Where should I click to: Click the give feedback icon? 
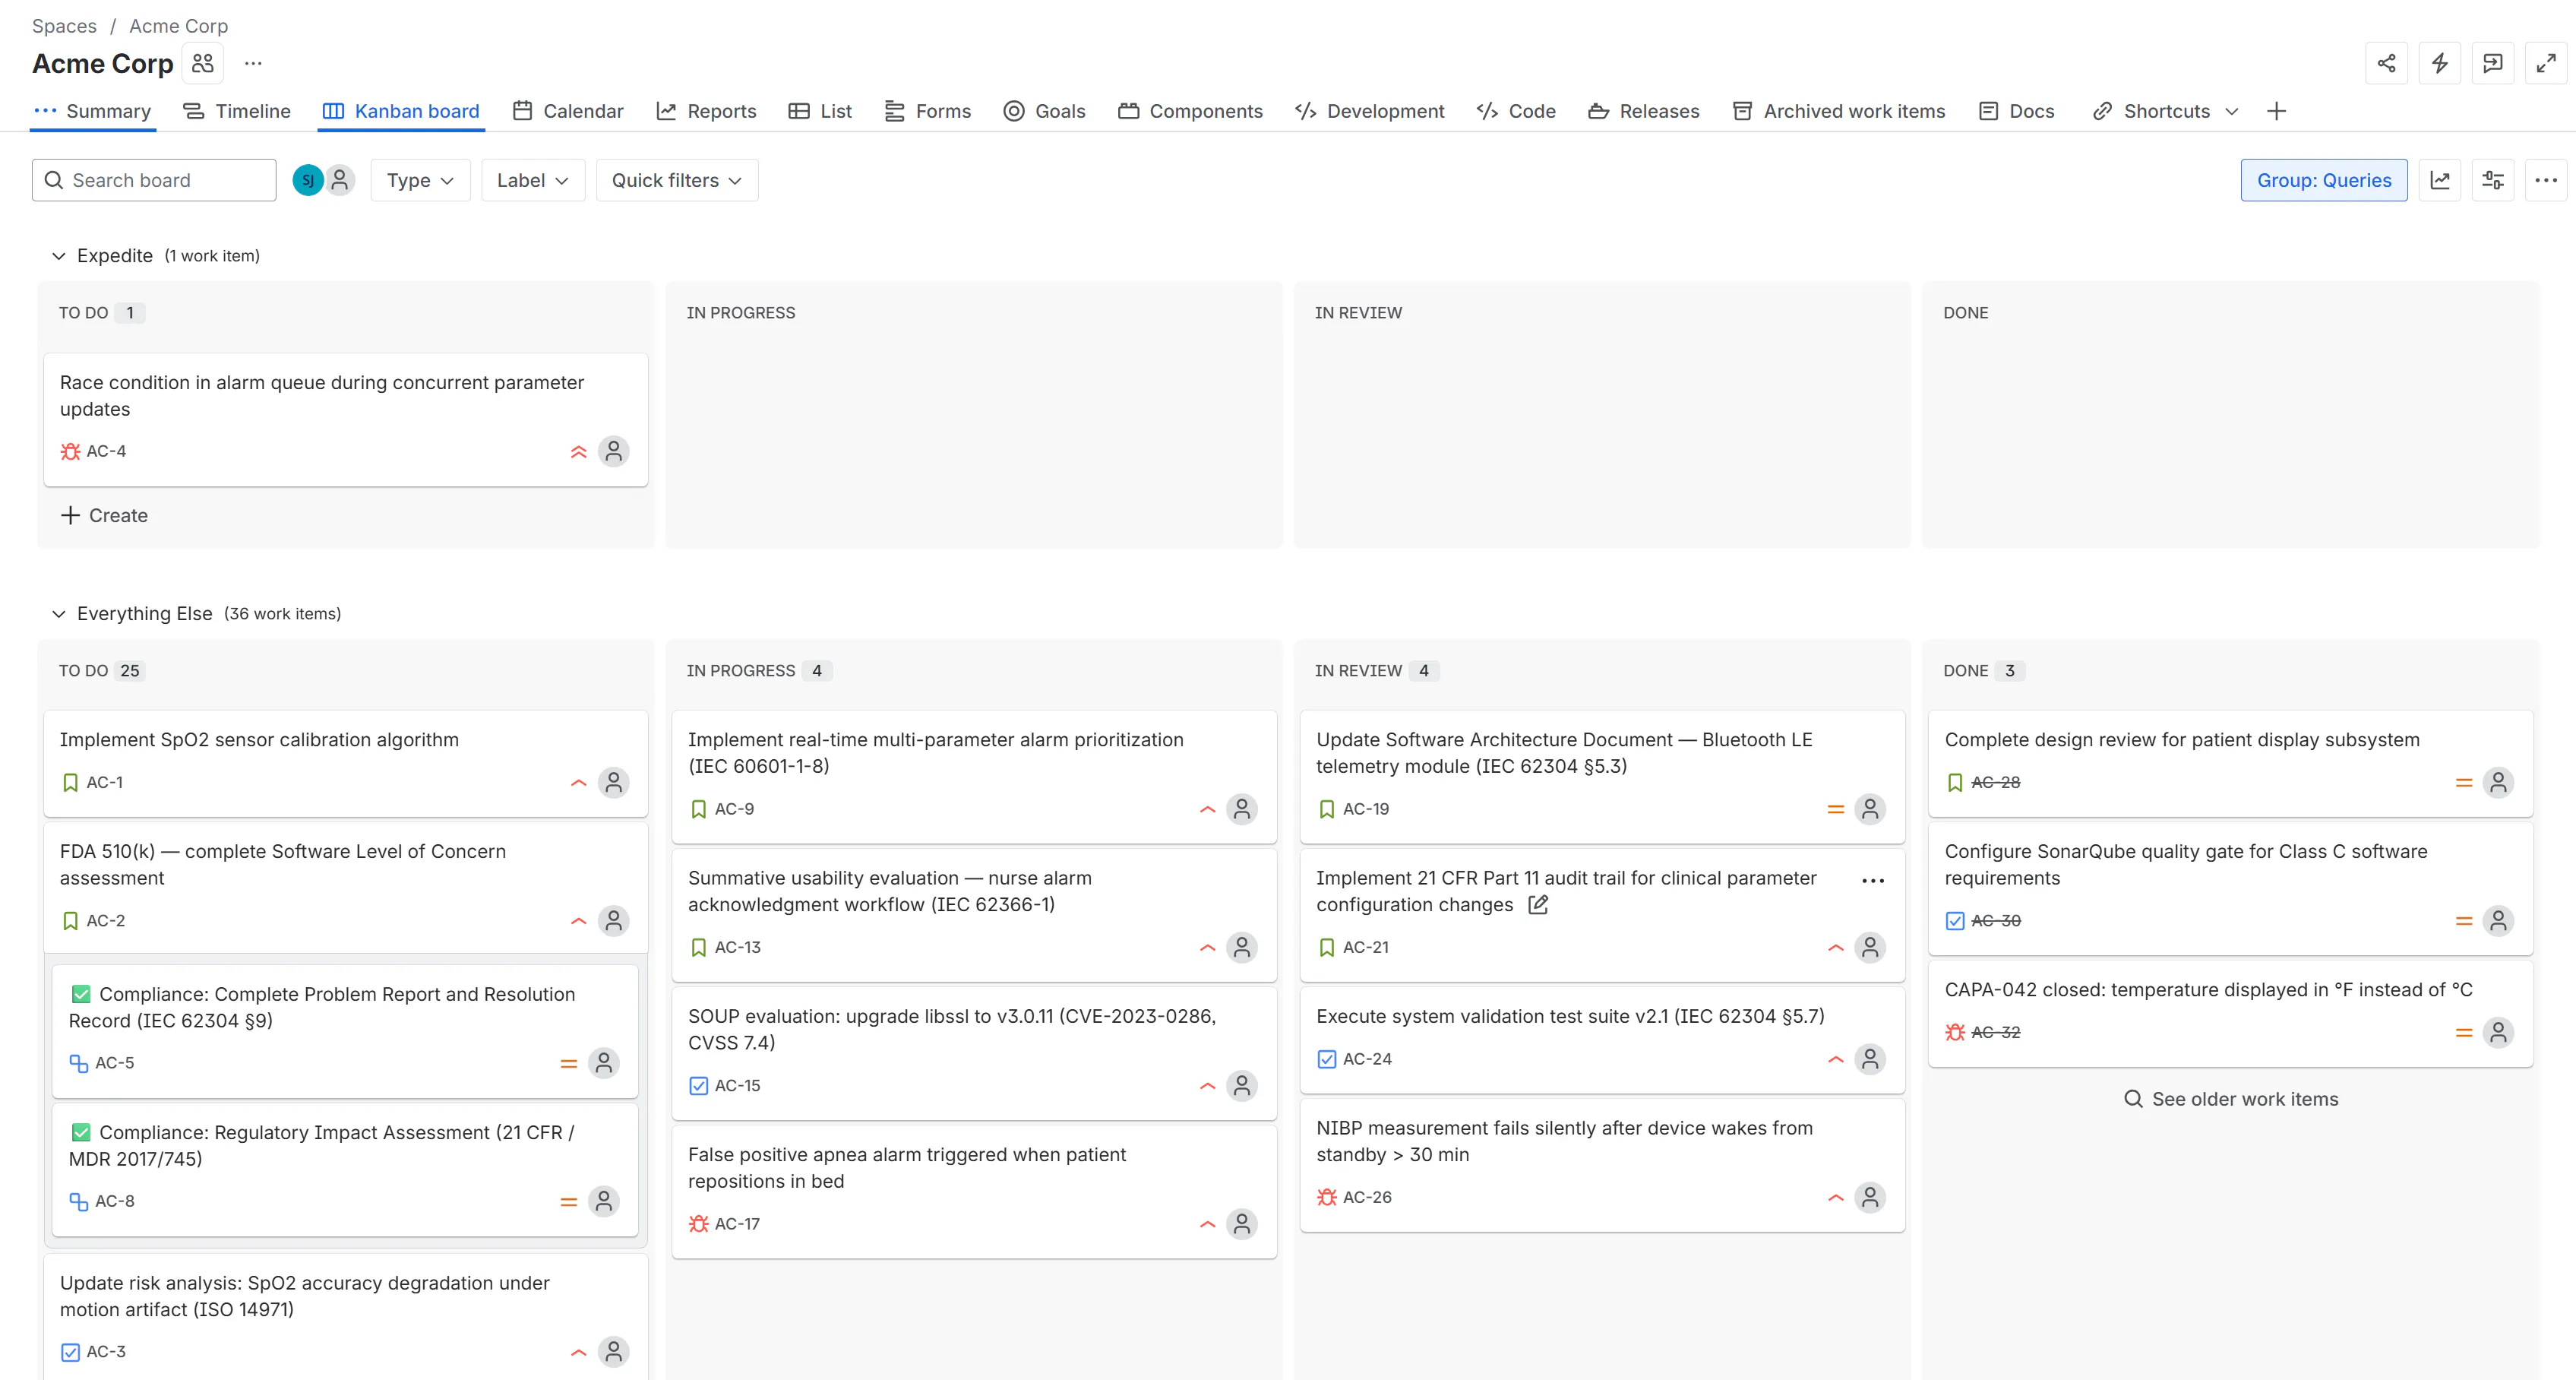pos(2493,63)
